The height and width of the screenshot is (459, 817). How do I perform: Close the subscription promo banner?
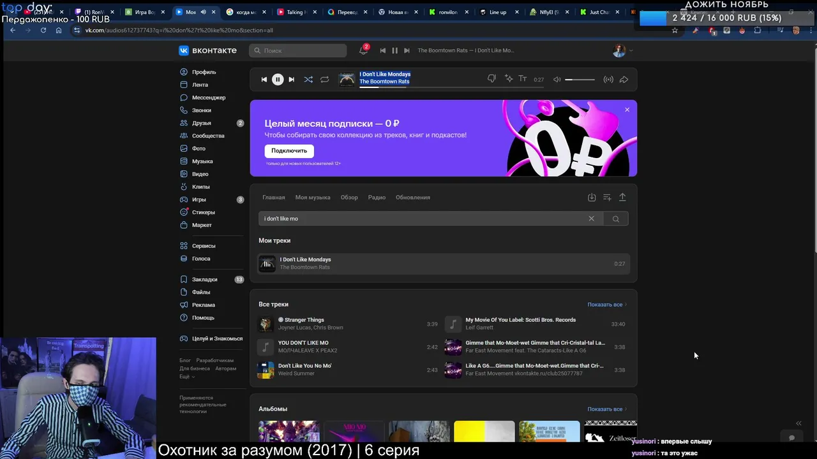pyautogui.click(x=627, y=110)
